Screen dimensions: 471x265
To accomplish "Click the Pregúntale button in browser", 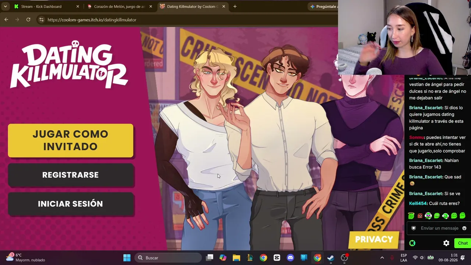I will pyautogui.click(x=323, y=7).
